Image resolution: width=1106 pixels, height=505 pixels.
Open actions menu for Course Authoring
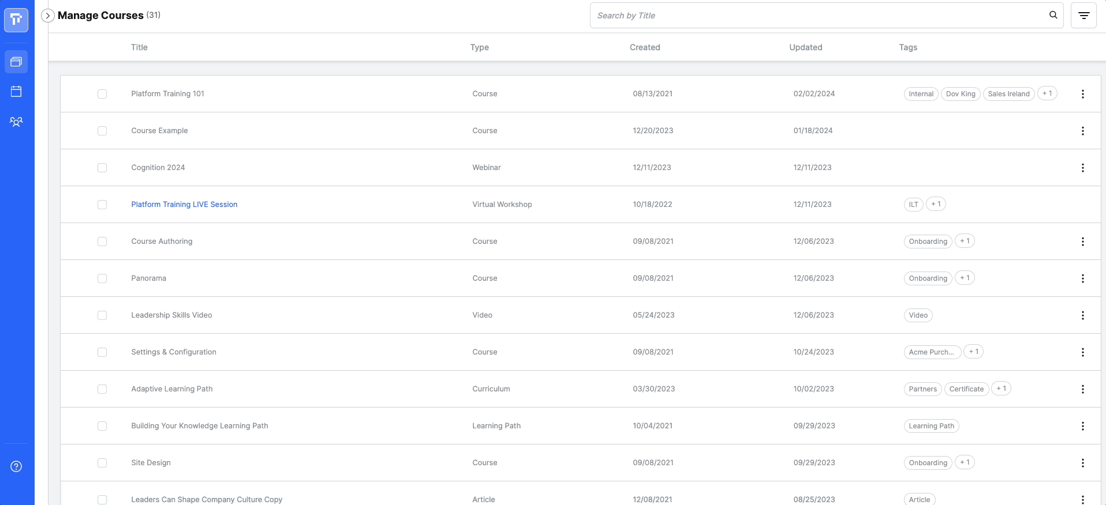pyautogui.click(x=1082, y=242)
